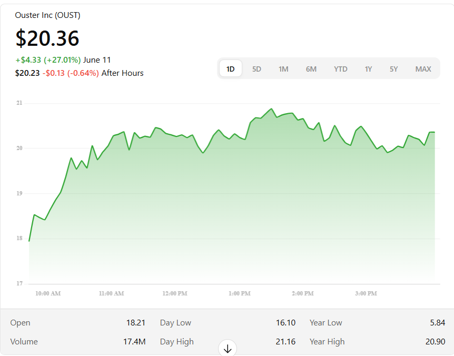
Task: Click the Volume value 17.4M
Action: point(134,342)
